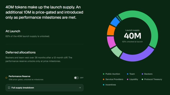Click the expand icon beside Full supply breakdown
This screenshot has height=95, width=170.
pyautogui.click(x=9, y=88)
